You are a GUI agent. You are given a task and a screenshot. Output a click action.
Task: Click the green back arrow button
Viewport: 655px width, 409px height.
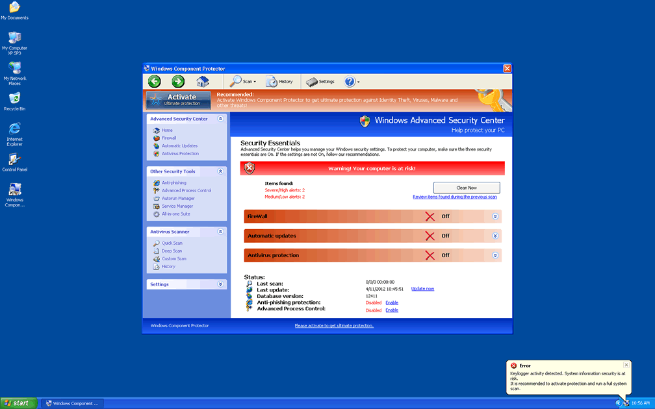click(154, 81)
